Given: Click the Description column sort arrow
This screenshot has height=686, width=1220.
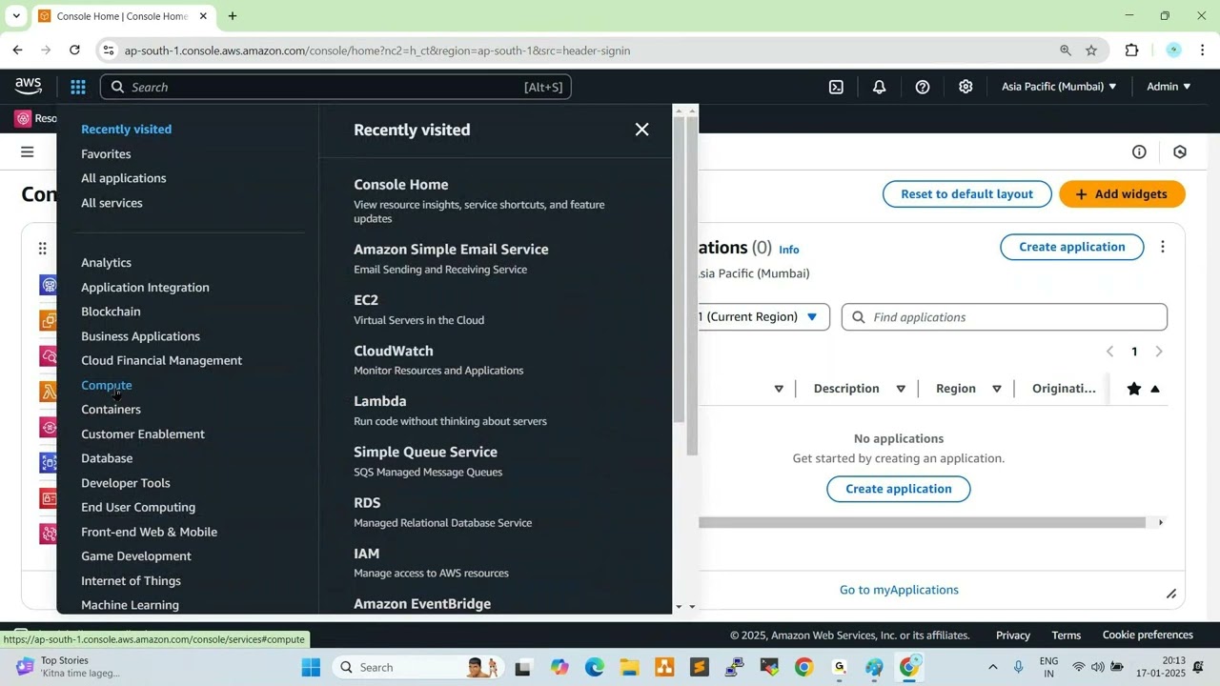Looking at the screenshot, I should tap(901, 389).
